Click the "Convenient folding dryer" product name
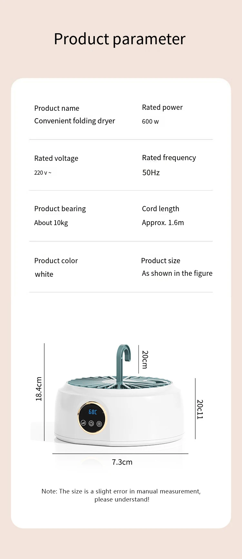The width and height of the screenshot is (242, 559). (x=75, y=121)
